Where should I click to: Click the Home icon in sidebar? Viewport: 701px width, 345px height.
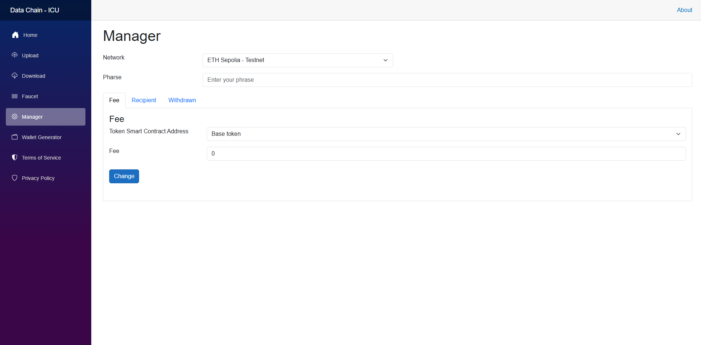pos(15,35)
